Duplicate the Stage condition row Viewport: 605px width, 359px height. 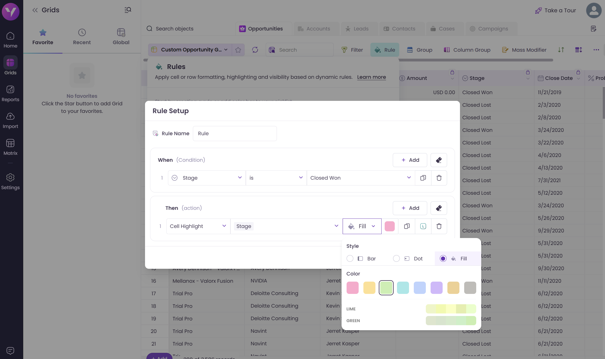[423, 178]
